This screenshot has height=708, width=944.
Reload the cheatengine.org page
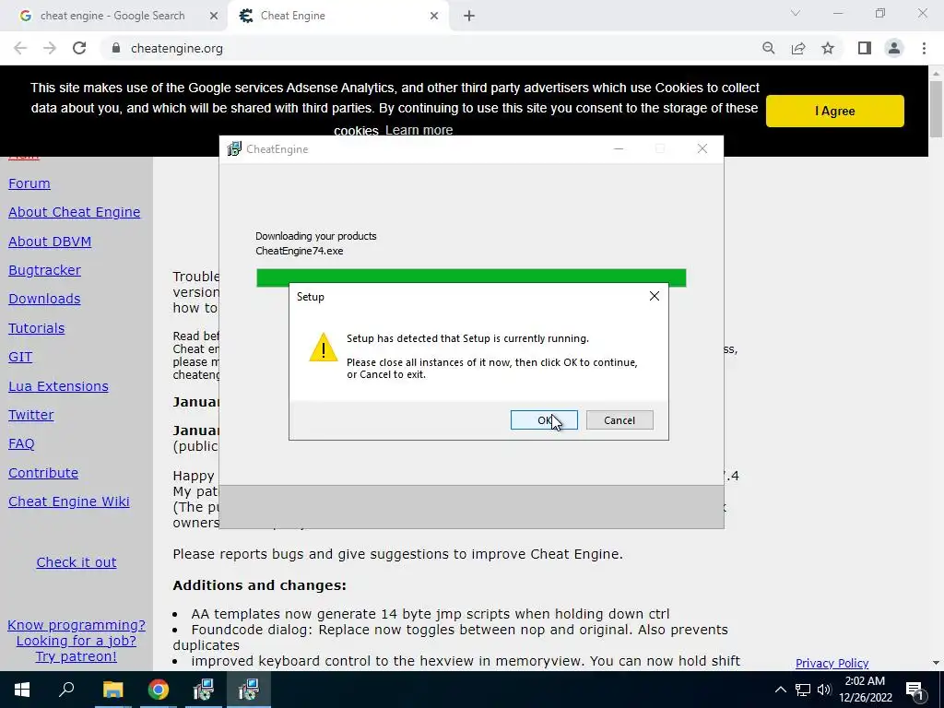(79, 48)
